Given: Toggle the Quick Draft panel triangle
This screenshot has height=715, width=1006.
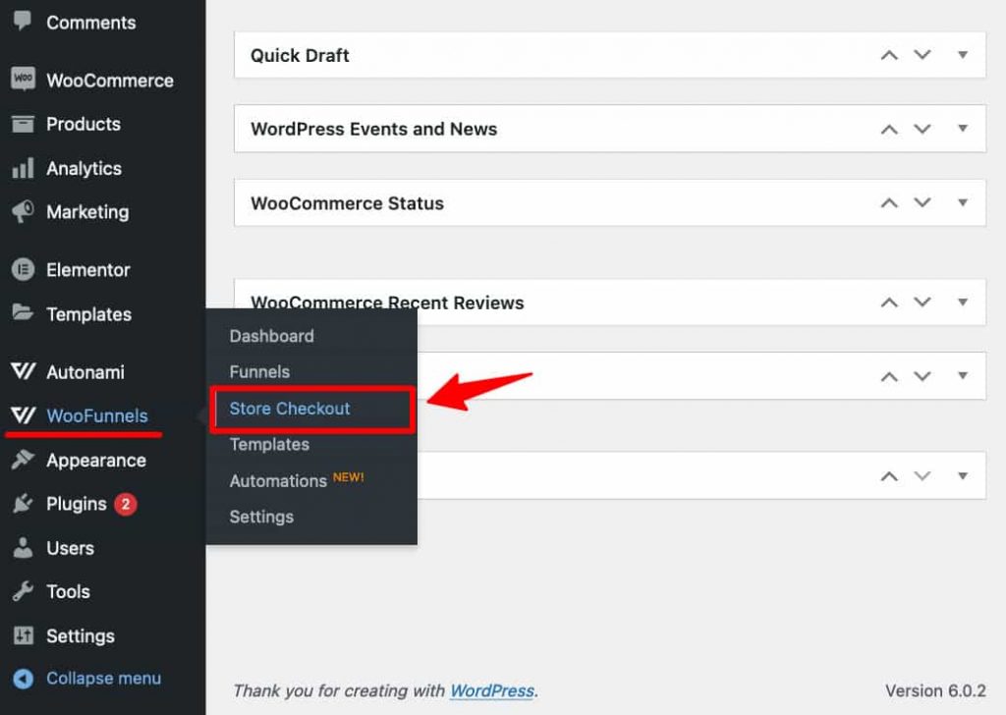Looking at the screenshot, I should (x=963, y=55).
